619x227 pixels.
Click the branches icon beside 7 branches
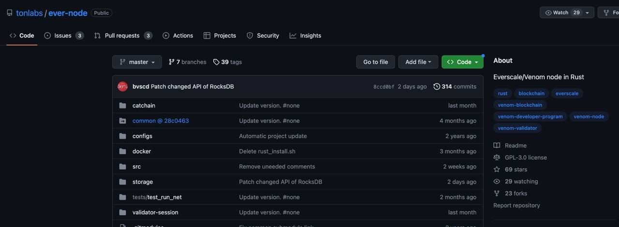pos(172,62)
